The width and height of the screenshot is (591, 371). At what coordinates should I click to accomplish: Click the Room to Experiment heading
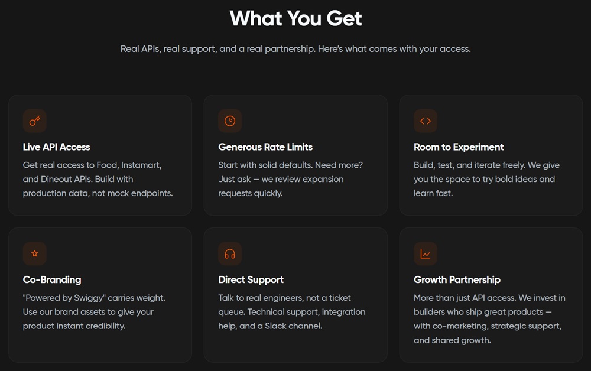click(x=459, y=147)
